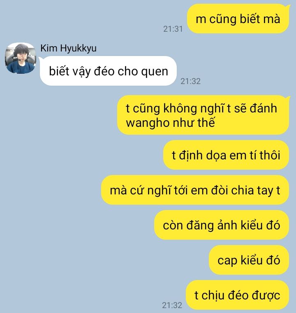
Task: Select the 'còn đăng ảnh kiểu đó' bubble
Action: point(222,225)
